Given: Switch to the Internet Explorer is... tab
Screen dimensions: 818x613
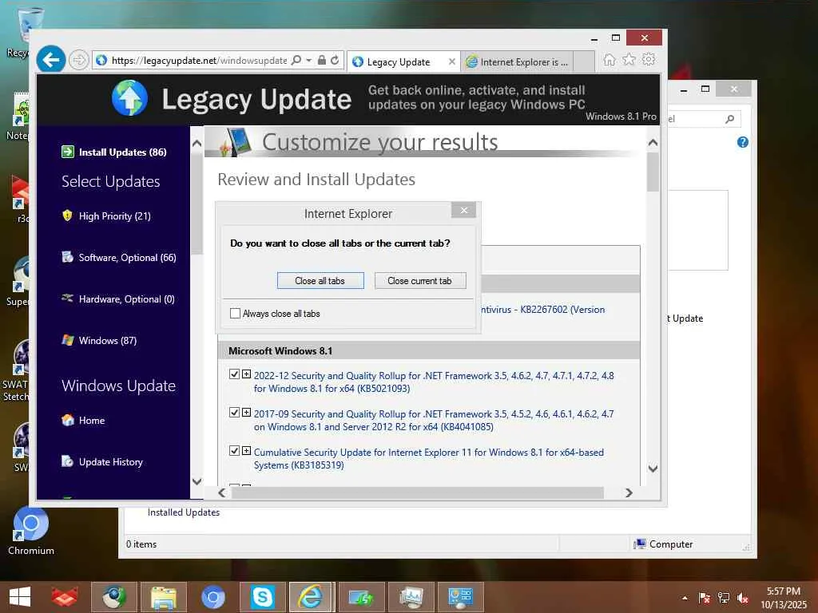Looking at the screenshot, I should point(518,62).
